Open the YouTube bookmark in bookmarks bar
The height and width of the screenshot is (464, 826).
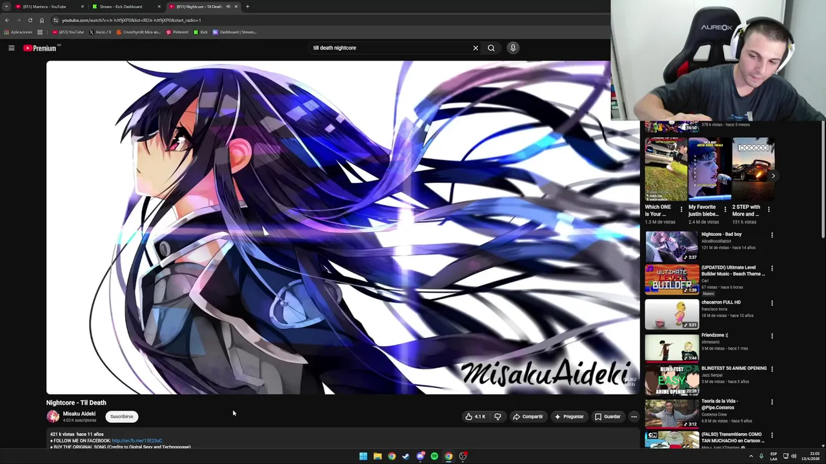pos(68,32)
